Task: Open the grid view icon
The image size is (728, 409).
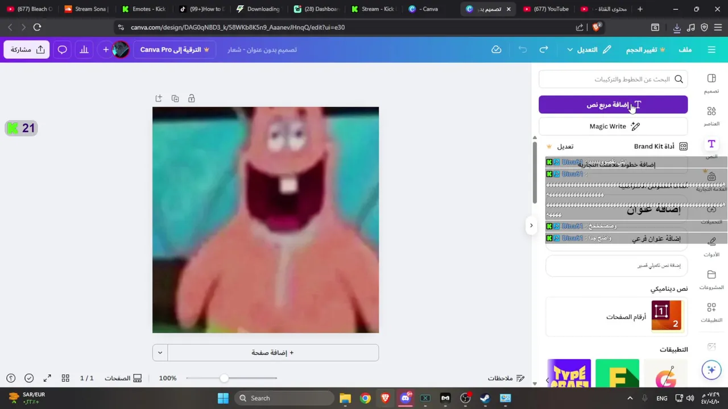Action: [x=65, y=378]
